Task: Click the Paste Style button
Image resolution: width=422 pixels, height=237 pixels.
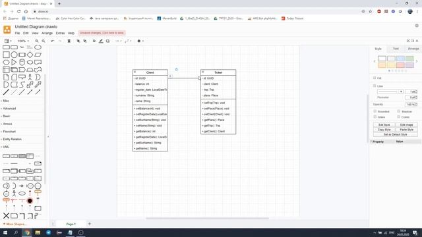Action: 406,130
